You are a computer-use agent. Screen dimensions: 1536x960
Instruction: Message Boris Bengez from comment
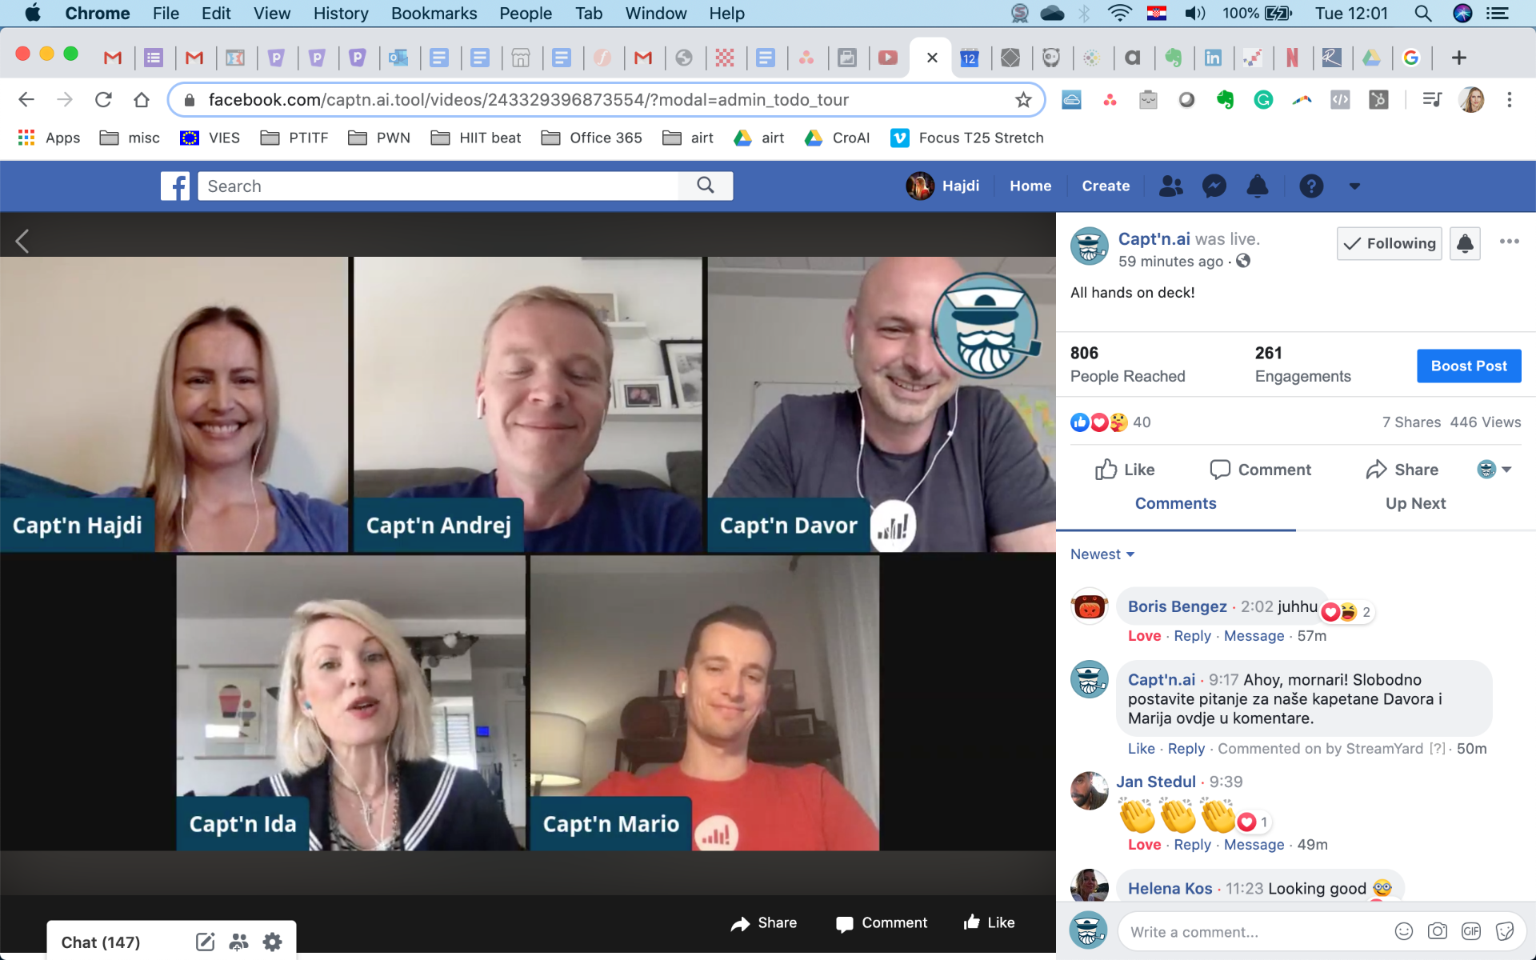tap(1254, 636)
